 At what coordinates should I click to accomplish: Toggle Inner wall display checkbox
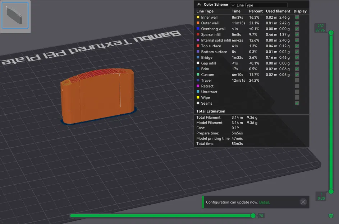click(297, 17)
